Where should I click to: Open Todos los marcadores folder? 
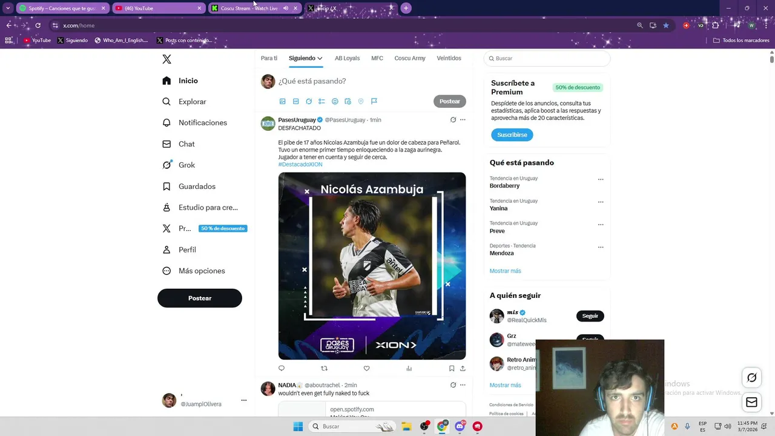click(x=741, y=41)
